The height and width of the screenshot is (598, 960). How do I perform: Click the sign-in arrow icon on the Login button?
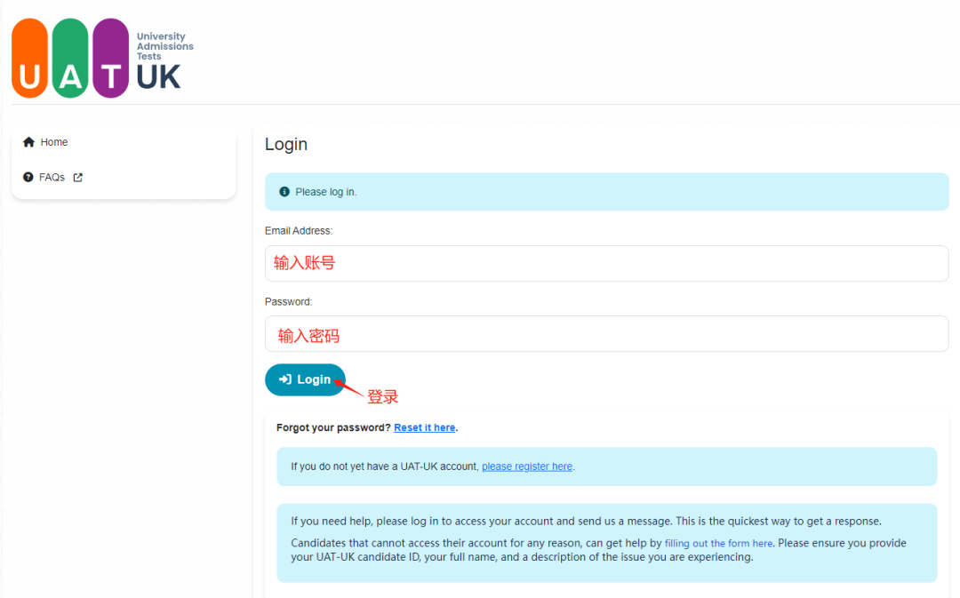click(285, 379)
